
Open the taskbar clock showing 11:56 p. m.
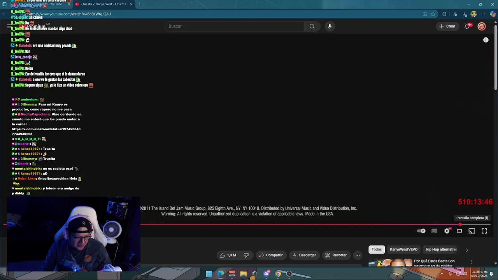479,274
